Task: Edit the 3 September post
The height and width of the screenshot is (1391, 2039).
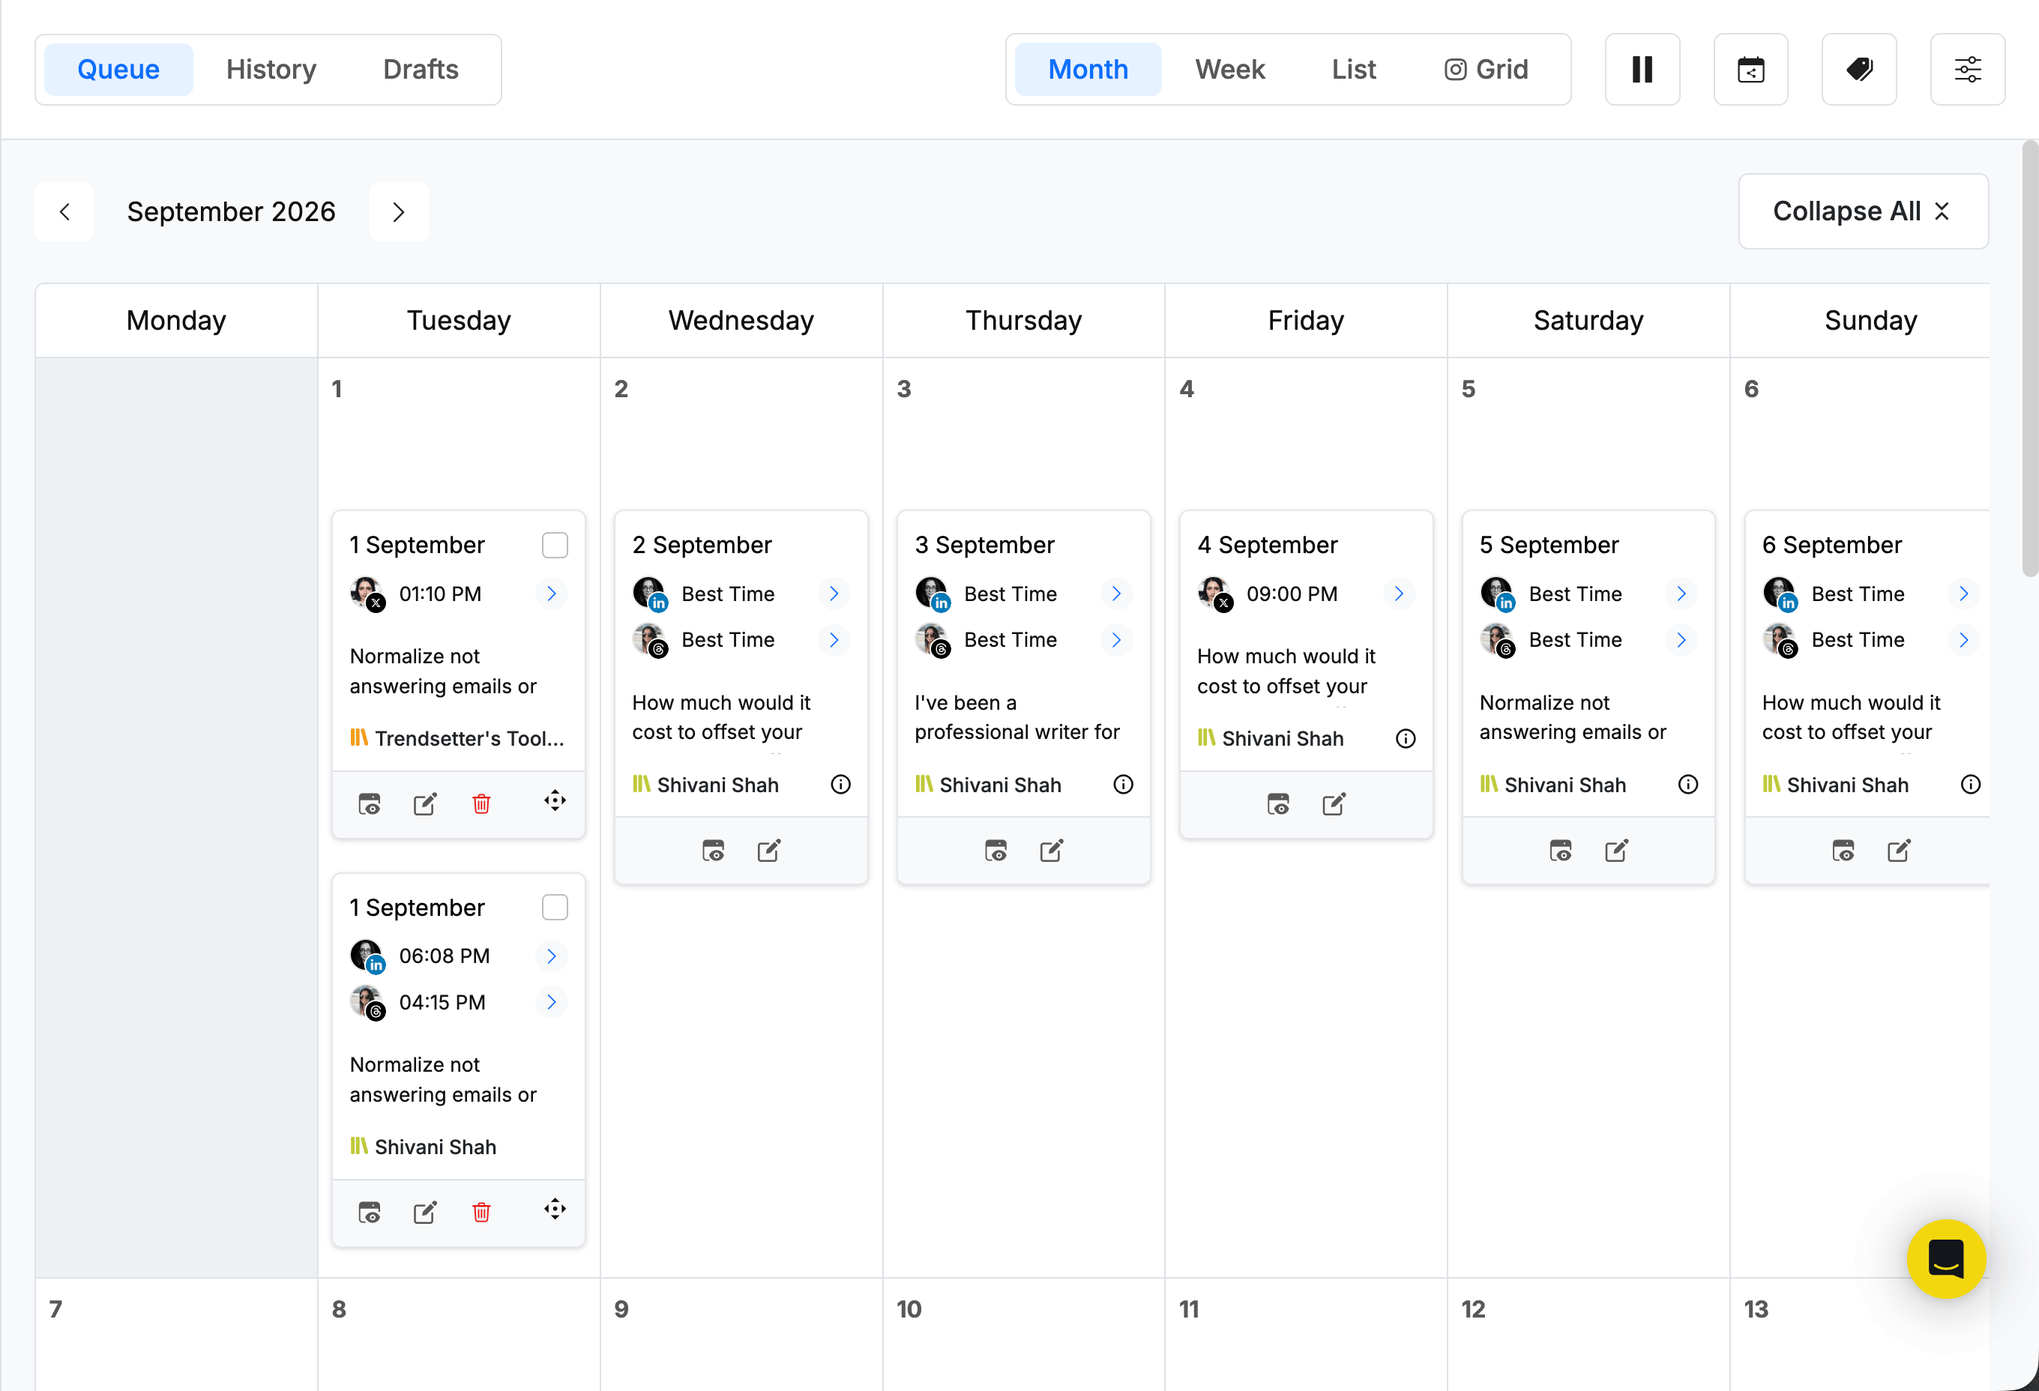Action: point(1051,850)
